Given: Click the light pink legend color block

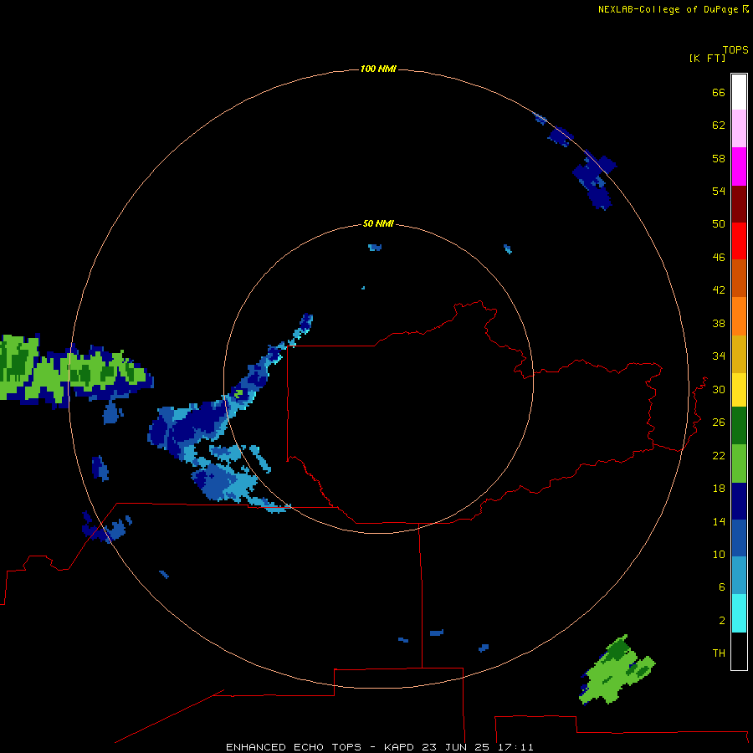Looking at the screenshot, I should click(739, 129).
